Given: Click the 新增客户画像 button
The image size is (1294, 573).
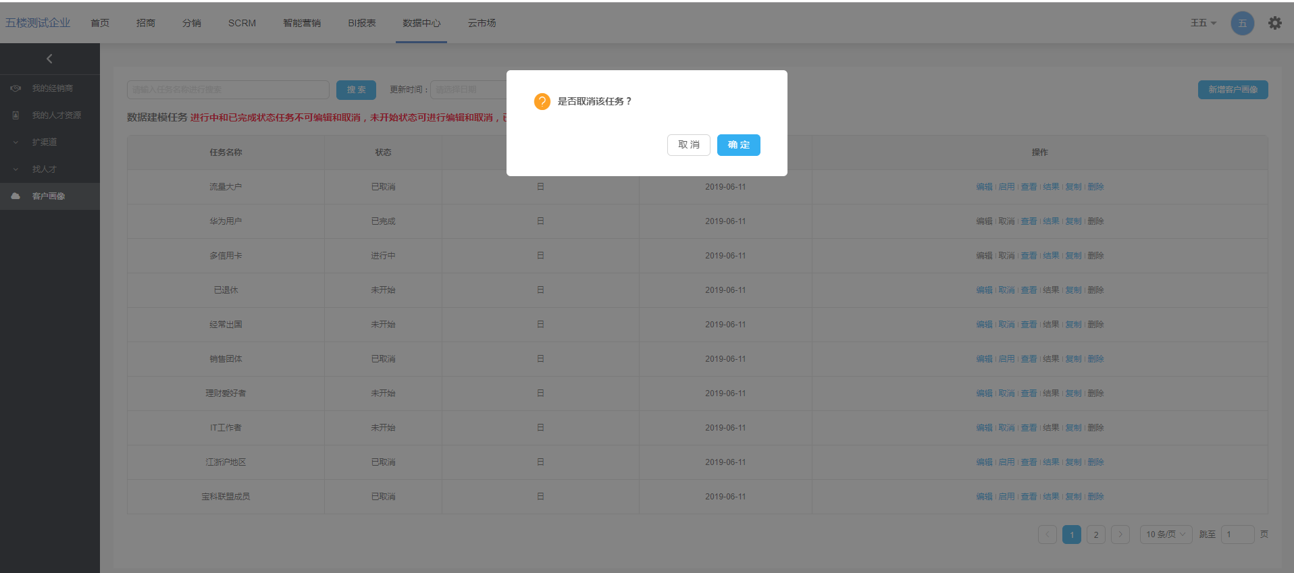Looking at the screenshot, I should (1233, 90).
